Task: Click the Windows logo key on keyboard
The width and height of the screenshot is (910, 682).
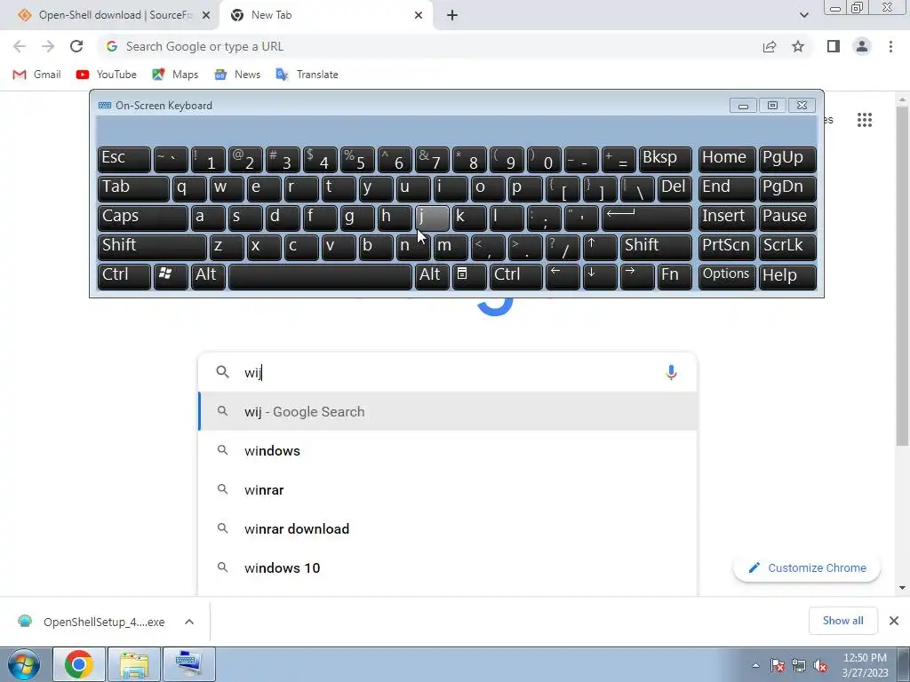Action: tap(171, 275)
